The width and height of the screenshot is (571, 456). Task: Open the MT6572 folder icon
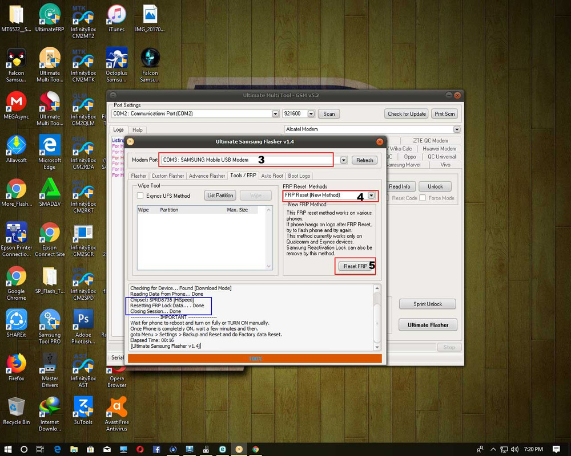(16, 17)
